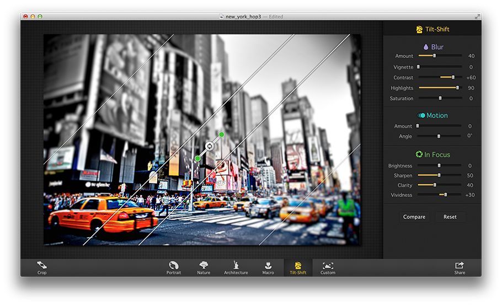Adjust the Highlights slider
Screen dimensions: 502x305
457,88
